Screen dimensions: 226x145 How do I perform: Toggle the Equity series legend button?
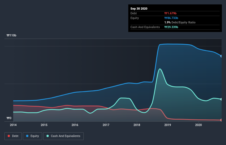(x=32, y=136)
